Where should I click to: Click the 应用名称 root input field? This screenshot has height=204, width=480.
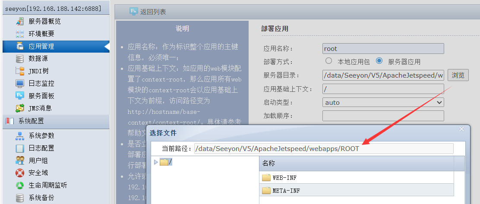pos(383,49)
